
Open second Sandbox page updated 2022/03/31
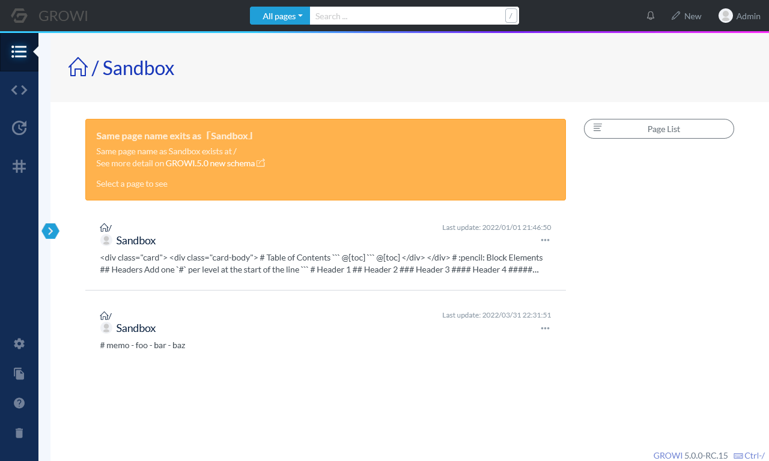pyautogui.click(x=136, y=328)
